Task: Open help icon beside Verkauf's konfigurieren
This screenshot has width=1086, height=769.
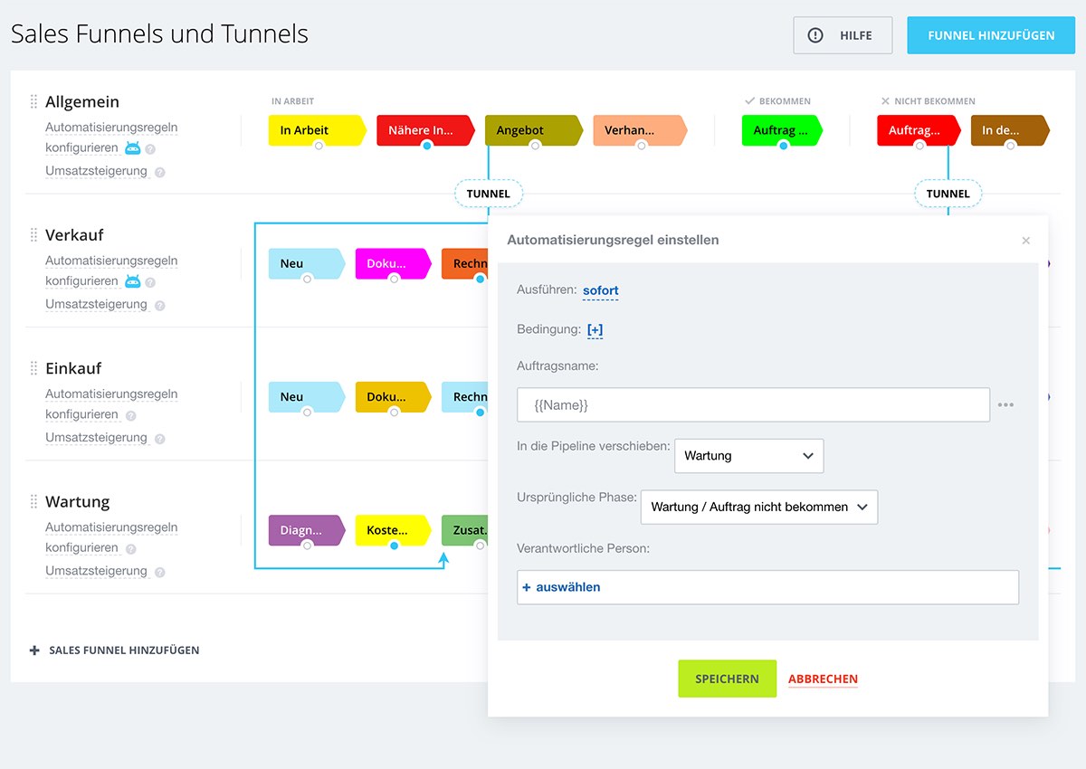Action: point(150,282)
